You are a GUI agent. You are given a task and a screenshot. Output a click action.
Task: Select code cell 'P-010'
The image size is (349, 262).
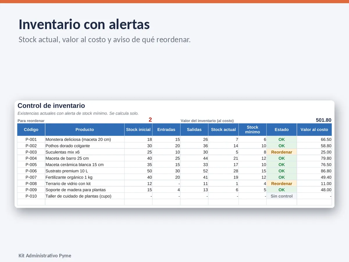[x=31, y=196]
